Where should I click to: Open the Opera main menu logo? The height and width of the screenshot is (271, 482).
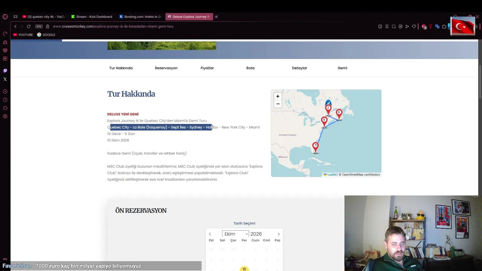coord(5,17)
